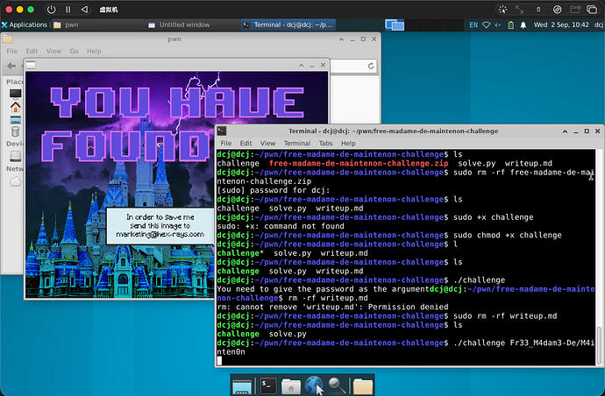Open the volume indicator in panel
The image size is (605, 396).
click(498, 25)
